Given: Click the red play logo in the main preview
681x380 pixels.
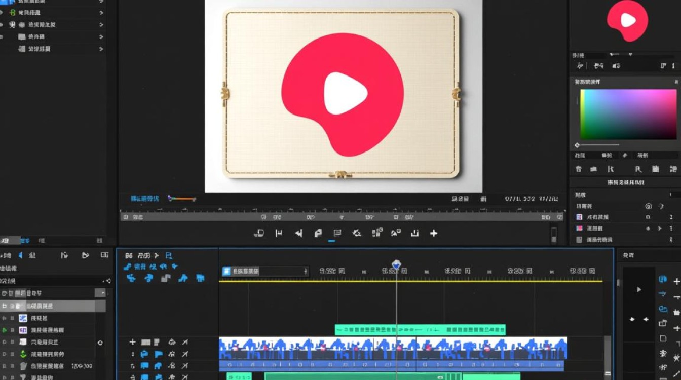Looking at the screenshot, I should coord(343,94).
